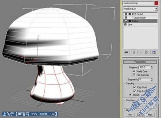Open the Modifier List dropdown arrow

pyautogui.click(x=156, y=9)
